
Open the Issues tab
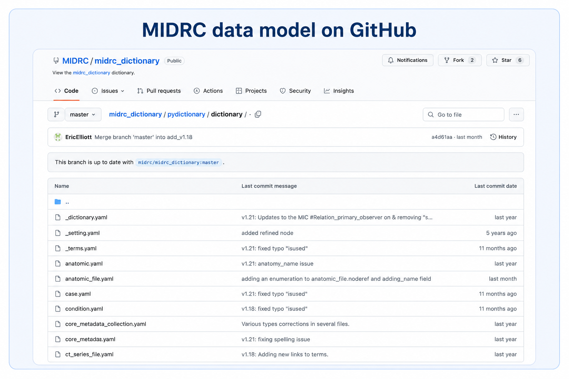tap(108, 91)
